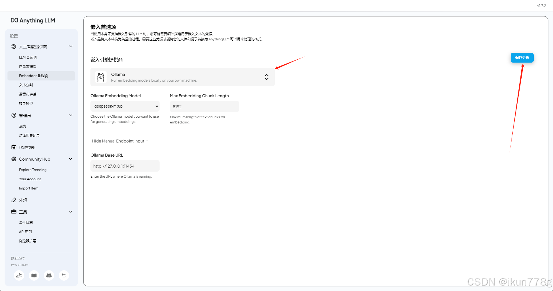
Task: Collapse Hide Manual Endpoint Input
Action: coord(120,141)
